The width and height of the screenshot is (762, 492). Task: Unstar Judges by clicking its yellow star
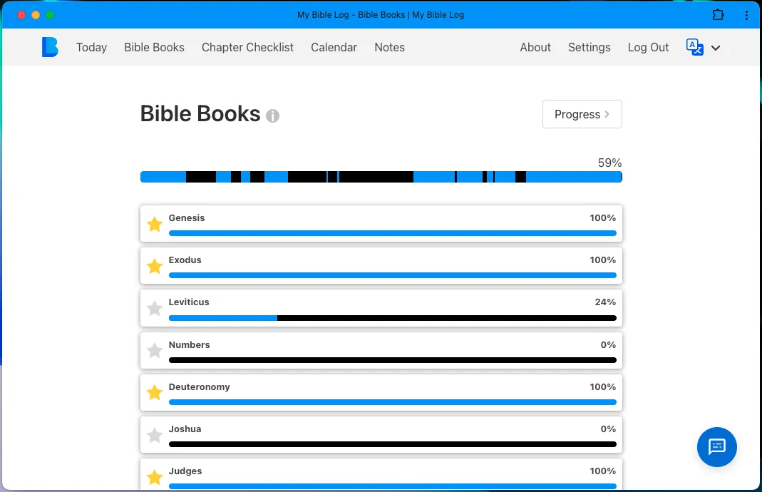tap(154, 476)
